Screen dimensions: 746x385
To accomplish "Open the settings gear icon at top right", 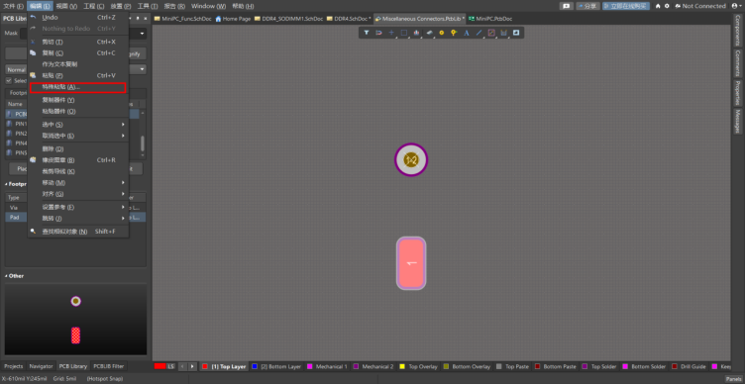I will pyautogui.click(x=667, y=6).
